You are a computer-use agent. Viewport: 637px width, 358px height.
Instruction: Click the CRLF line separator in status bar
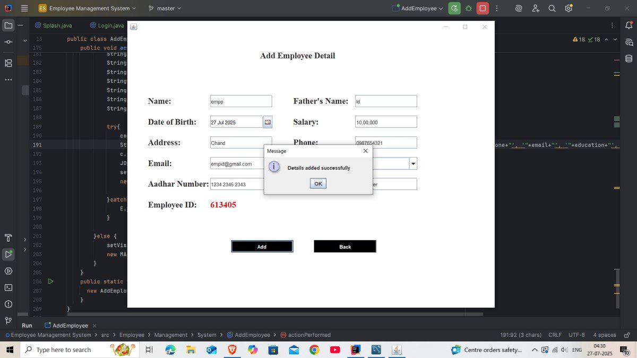[555, 335]
